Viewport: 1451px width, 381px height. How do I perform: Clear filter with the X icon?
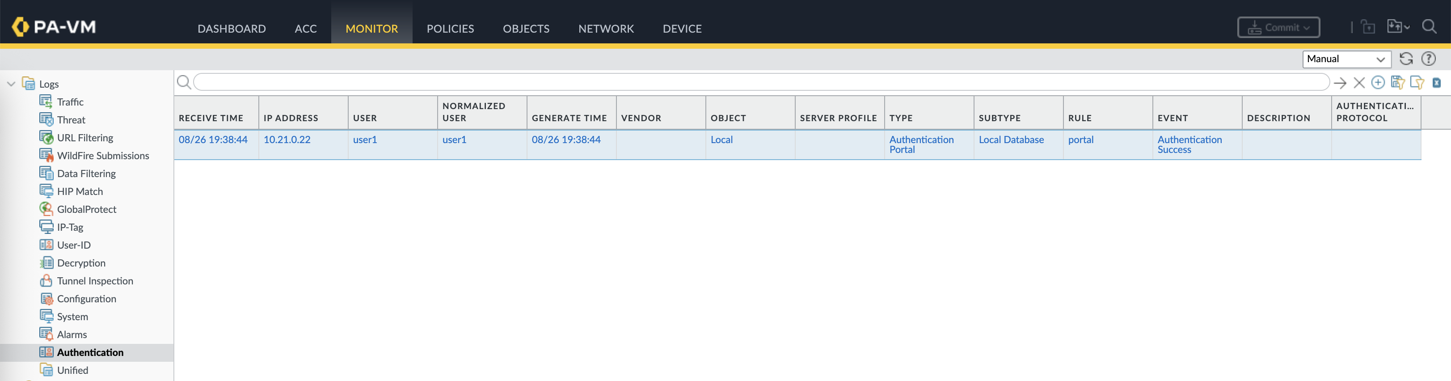coord(1359,83)
